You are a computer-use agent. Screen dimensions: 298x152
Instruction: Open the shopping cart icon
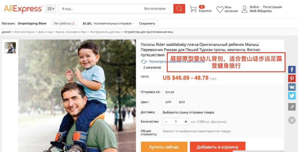coord(193,9)
